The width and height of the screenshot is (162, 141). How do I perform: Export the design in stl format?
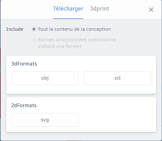pos(117,78)
